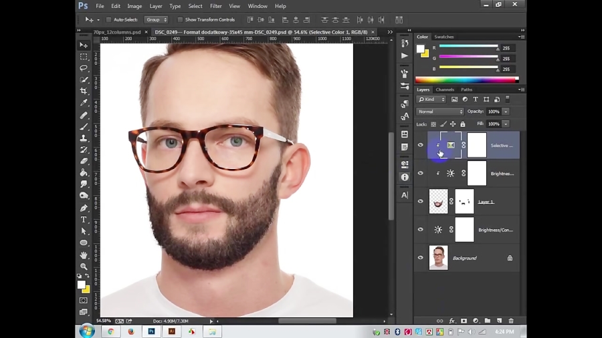Hide the clipped Brightness layer
The height and width of the screenshot is (338, 602).
click(421, 173)
